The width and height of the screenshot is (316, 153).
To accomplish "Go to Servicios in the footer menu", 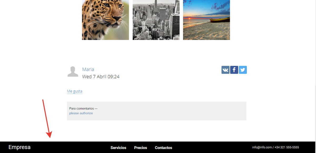I will tap(118, 148).
